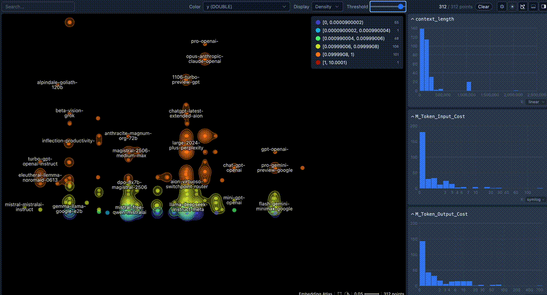The height and width of the screenshot is (295, 547).
Task: Click flash-gemini-minimax-google label
Action: (274, 206)
